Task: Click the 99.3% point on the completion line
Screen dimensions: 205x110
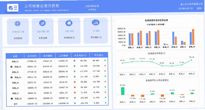Action: [122, 63]
